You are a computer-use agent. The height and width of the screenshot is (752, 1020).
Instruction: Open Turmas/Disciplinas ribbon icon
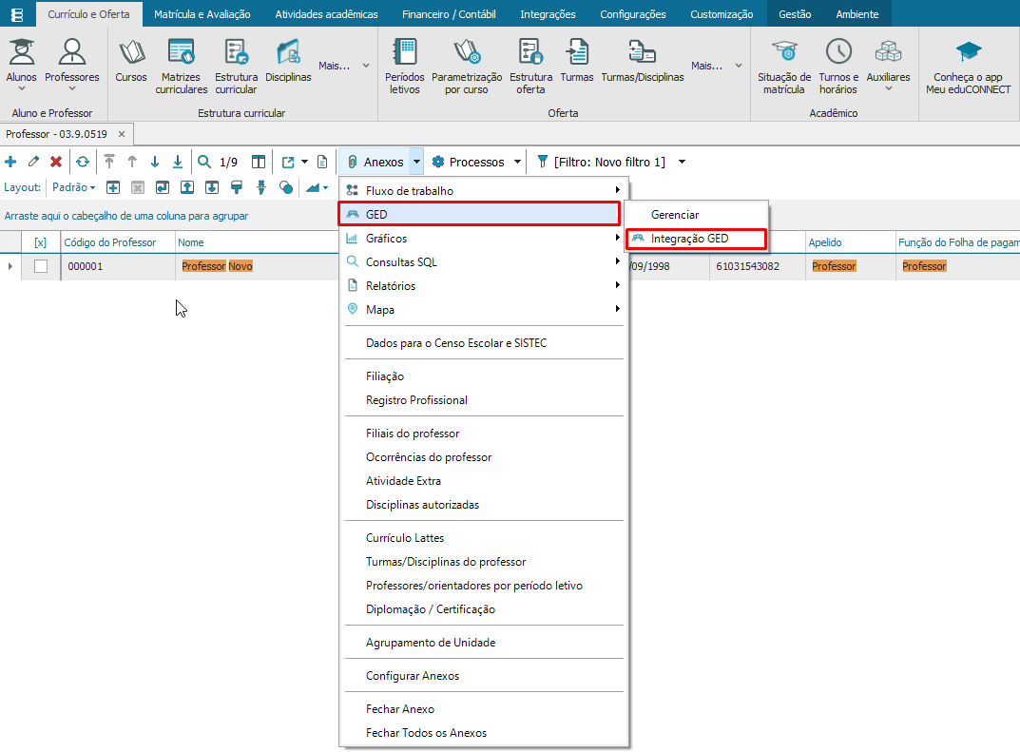[x=643, y=61]
